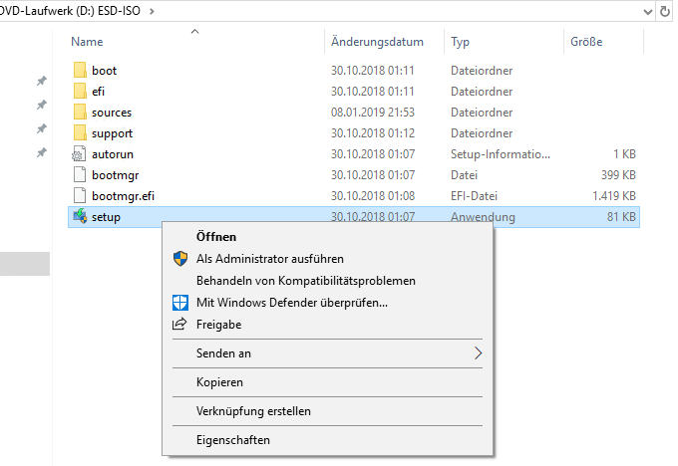Click the 399 KB size value
The width and height of the screenshot is (678, 466).
pyautogui.click(x=618, y=175)
